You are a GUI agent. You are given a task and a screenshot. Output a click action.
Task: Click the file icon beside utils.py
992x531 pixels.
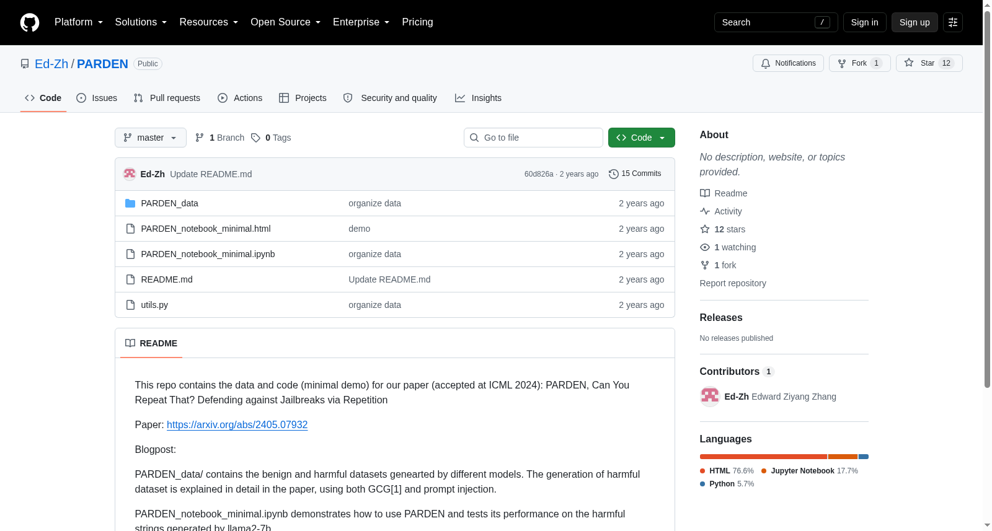click(x=130, y=305)
